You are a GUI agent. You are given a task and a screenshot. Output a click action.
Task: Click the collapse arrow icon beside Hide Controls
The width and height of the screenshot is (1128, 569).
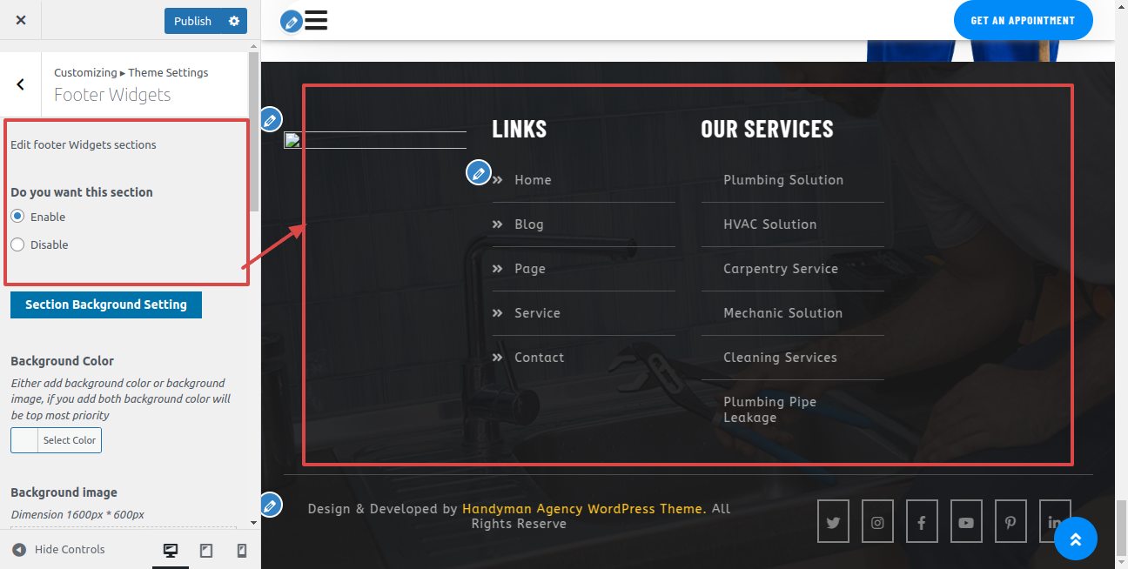[19, 550]
